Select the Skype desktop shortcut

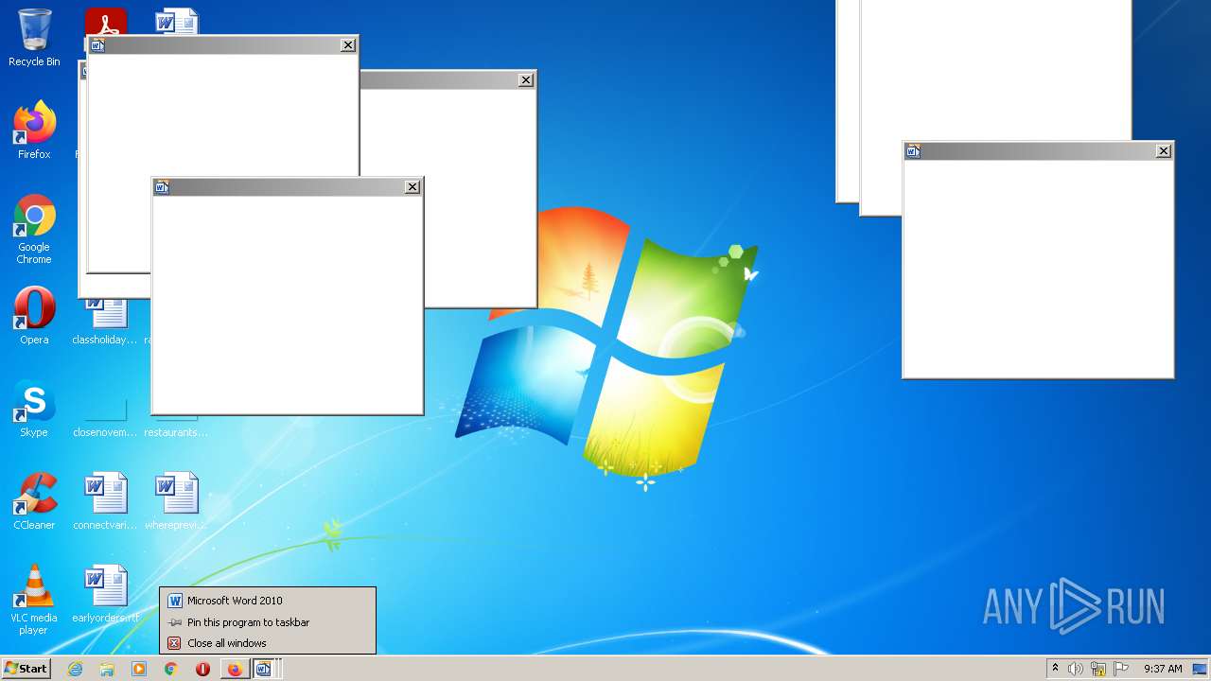(34, 408)
